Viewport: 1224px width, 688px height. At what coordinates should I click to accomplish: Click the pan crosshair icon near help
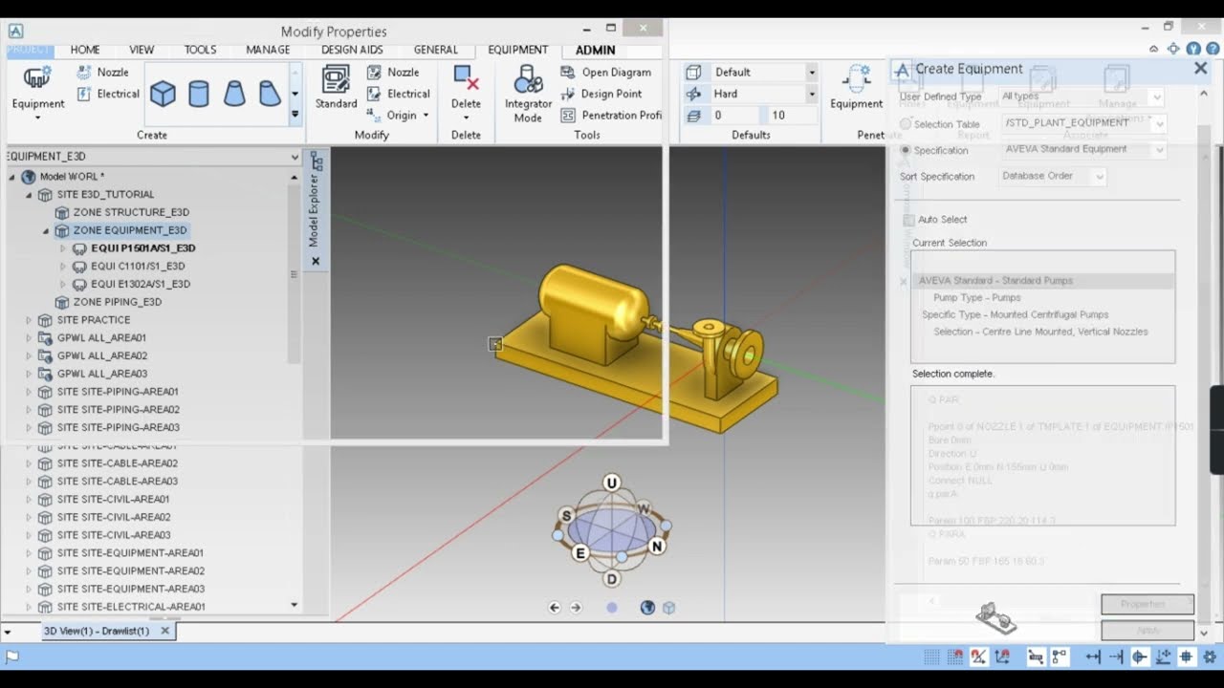pos(1174,49)
